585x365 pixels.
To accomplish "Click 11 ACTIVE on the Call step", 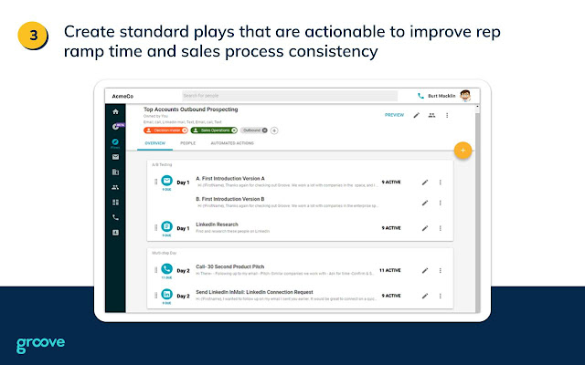I will coord(390,270).
